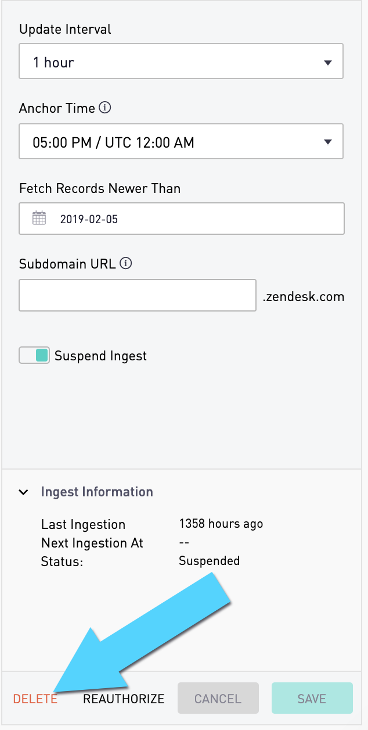Click the 2019-02-05 date value

[x=89, y=219]
